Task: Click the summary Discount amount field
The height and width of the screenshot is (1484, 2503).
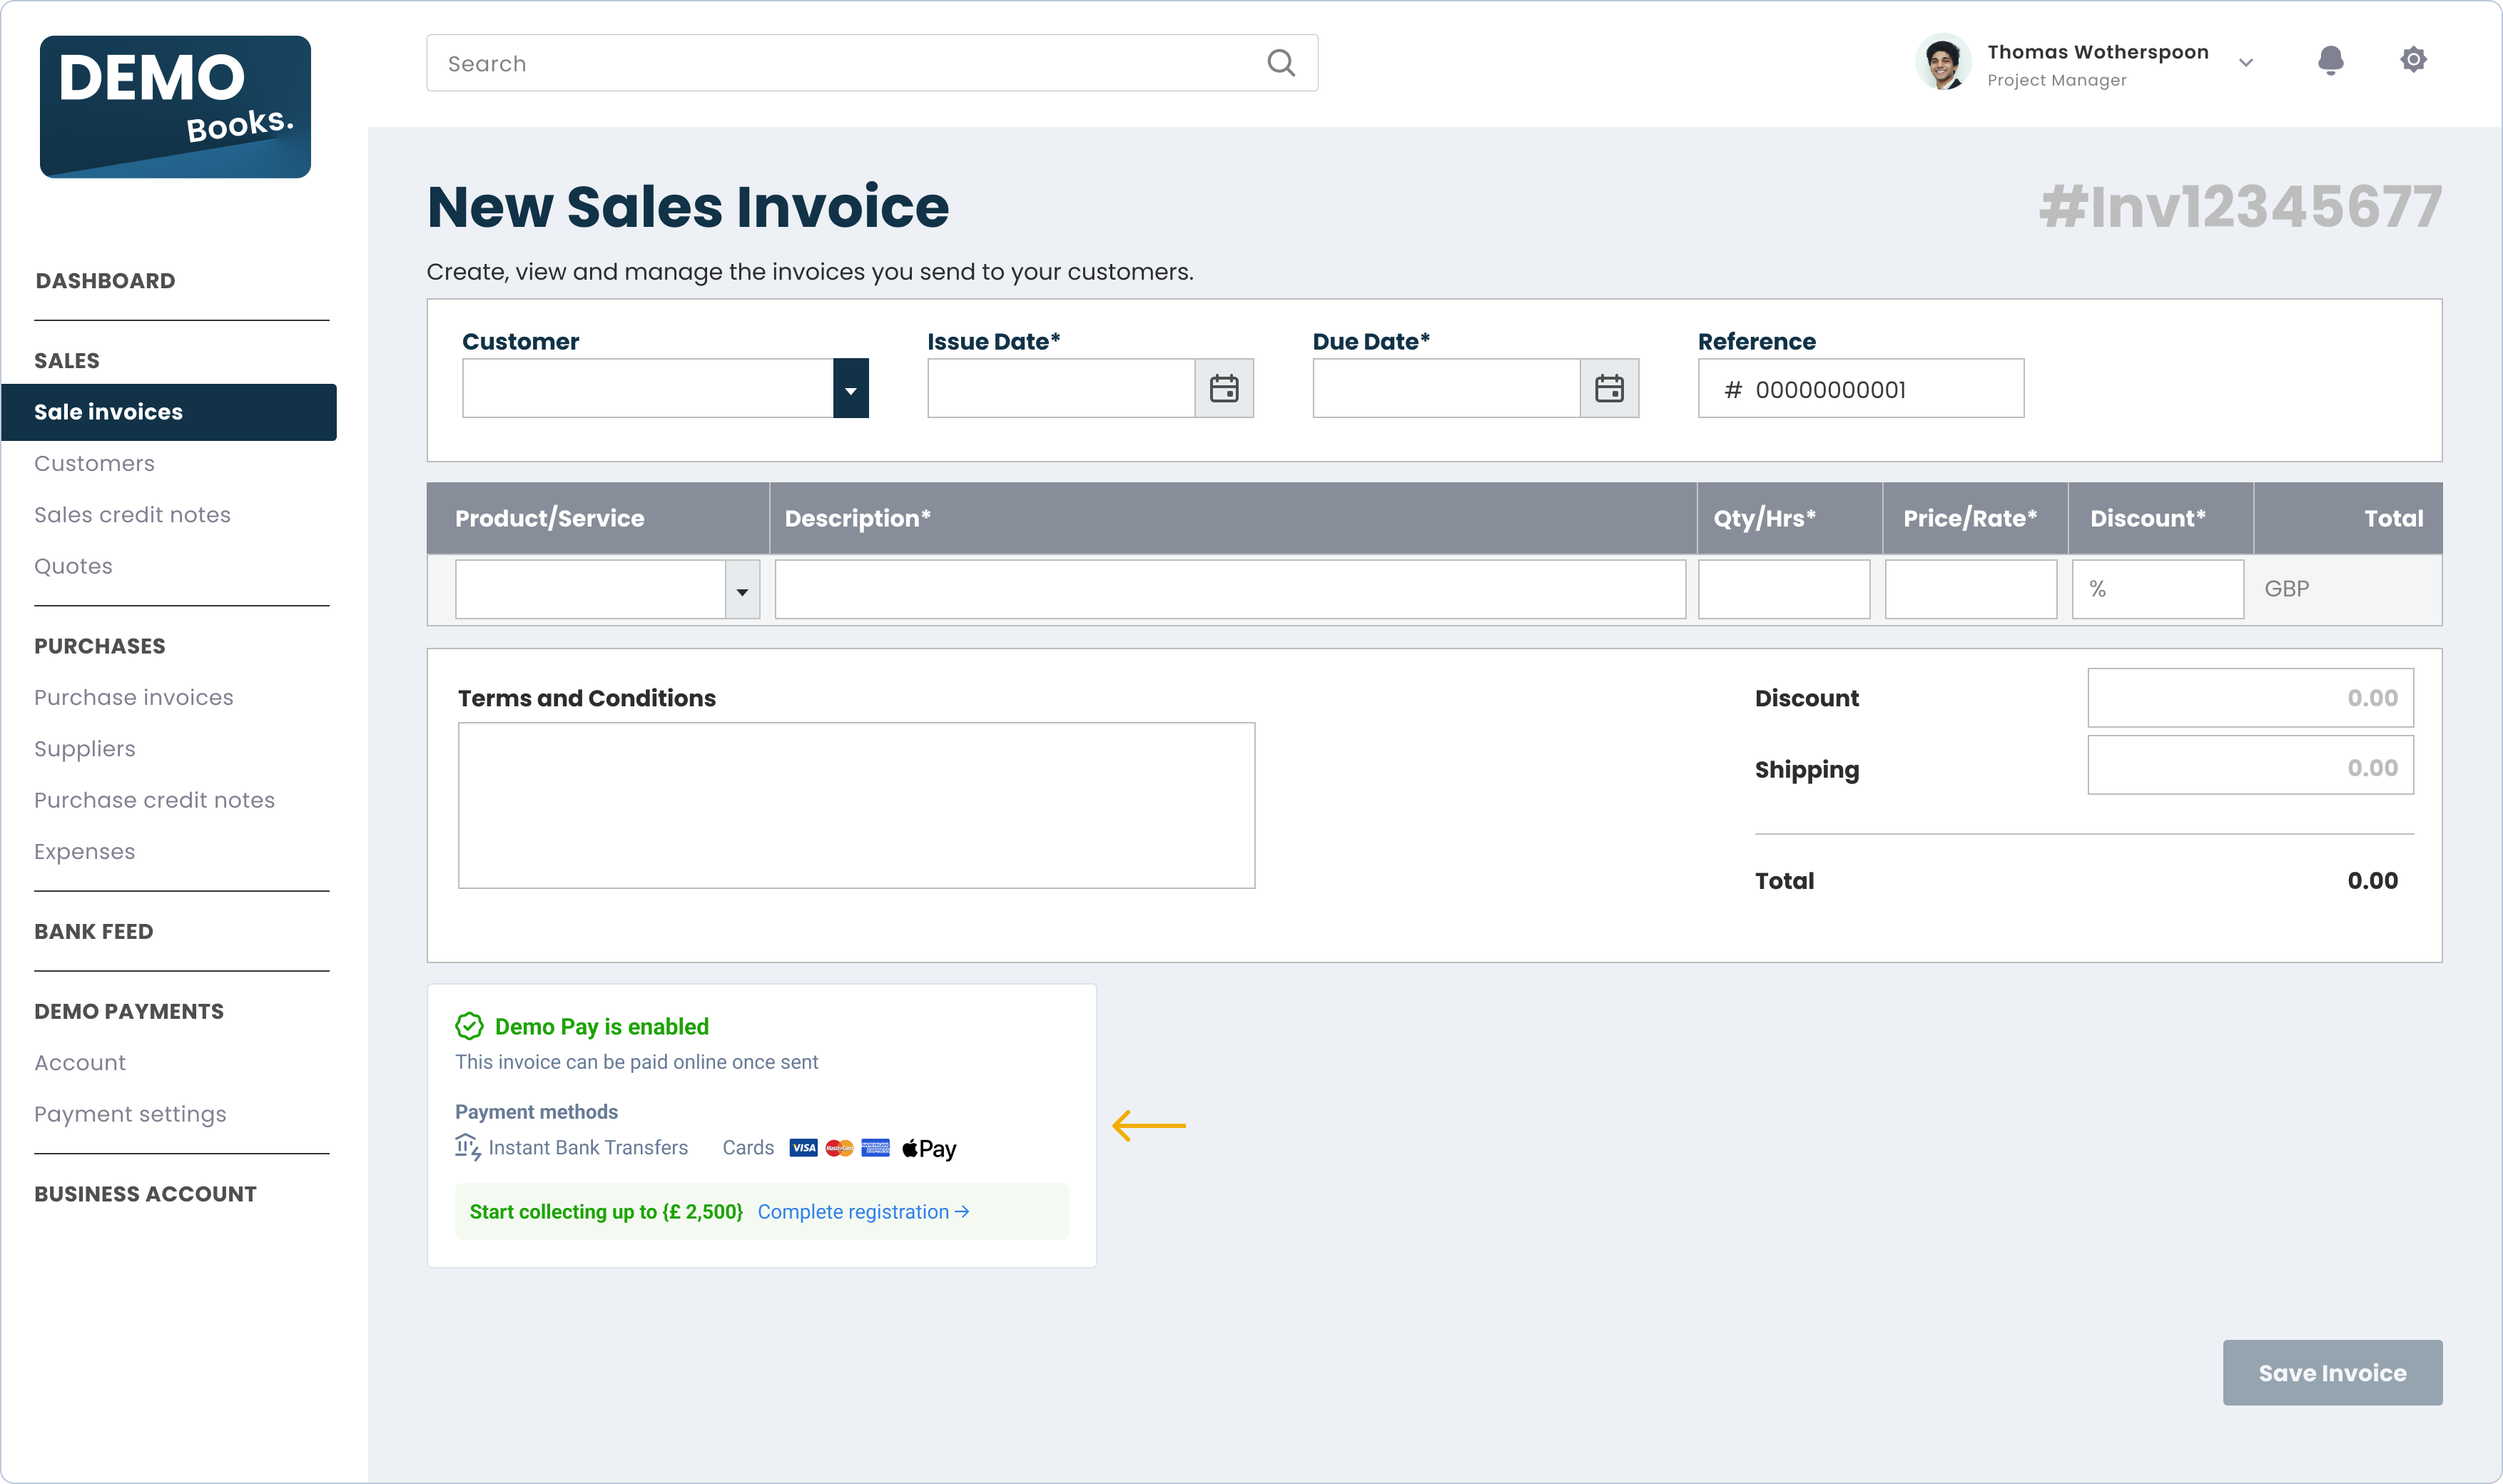Action: pyautogui.click(x=2250, y=698)
